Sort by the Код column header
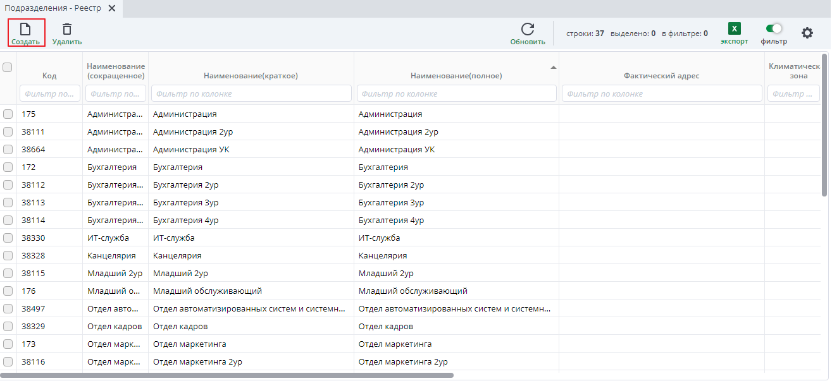 click(49, 76)
